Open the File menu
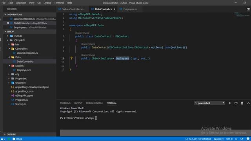Image resolution: width=251 pixels, height=141 pixels. click(4, 3)
